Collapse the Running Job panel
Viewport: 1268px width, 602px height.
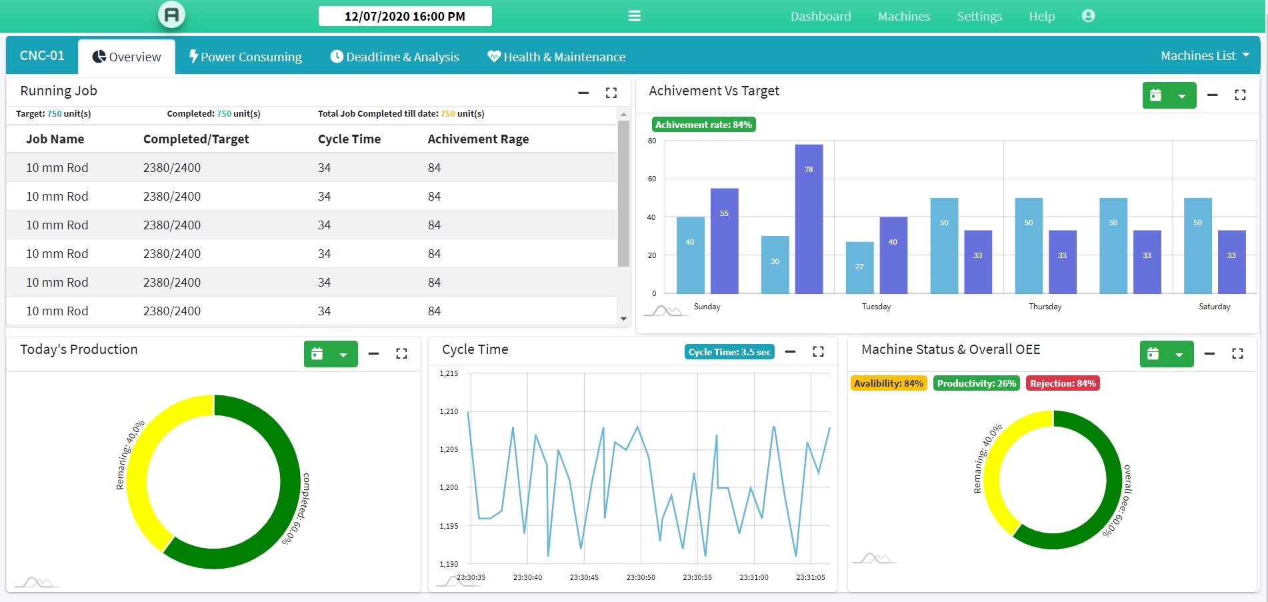tap(583, 93)
